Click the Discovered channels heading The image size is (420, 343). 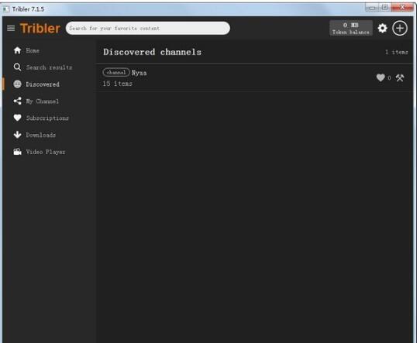(152, 52)
